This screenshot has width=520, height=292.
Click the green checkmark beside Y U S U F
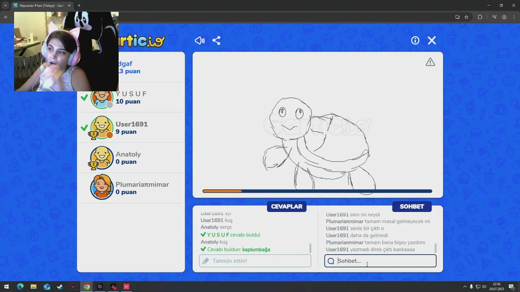point(84,97)
